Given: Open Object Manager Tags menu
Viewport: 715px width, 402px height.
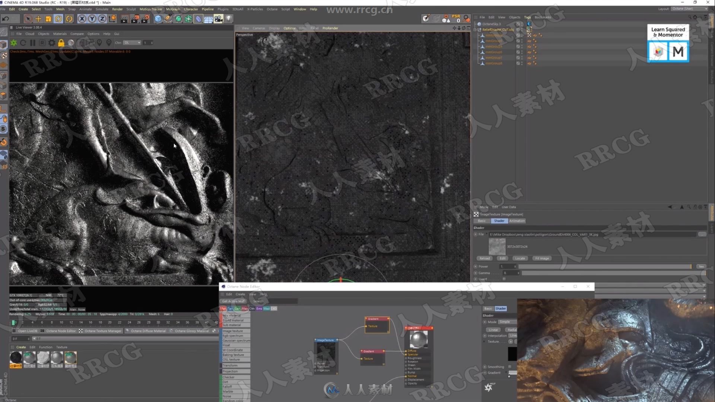Looking at the screenshot, I should coord(527,17).
